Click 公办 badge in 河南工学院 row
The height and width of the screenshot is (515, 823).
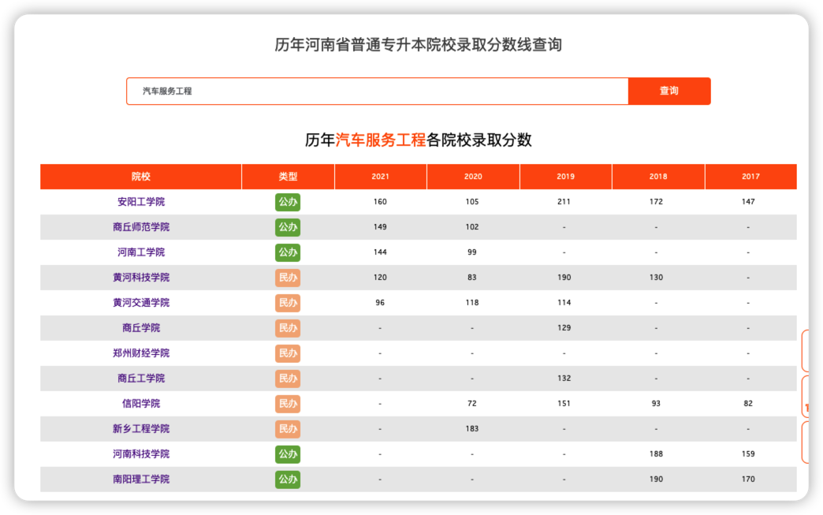coord(288,252)
